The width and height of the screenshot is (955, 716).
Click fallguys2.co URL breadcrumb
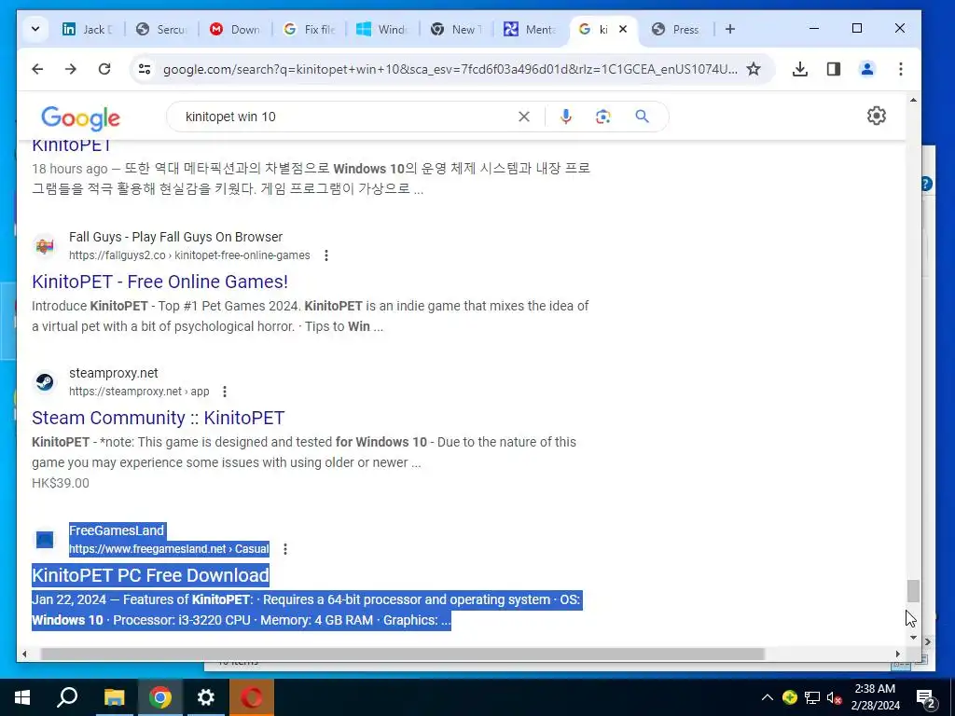[x=189, y=255]
